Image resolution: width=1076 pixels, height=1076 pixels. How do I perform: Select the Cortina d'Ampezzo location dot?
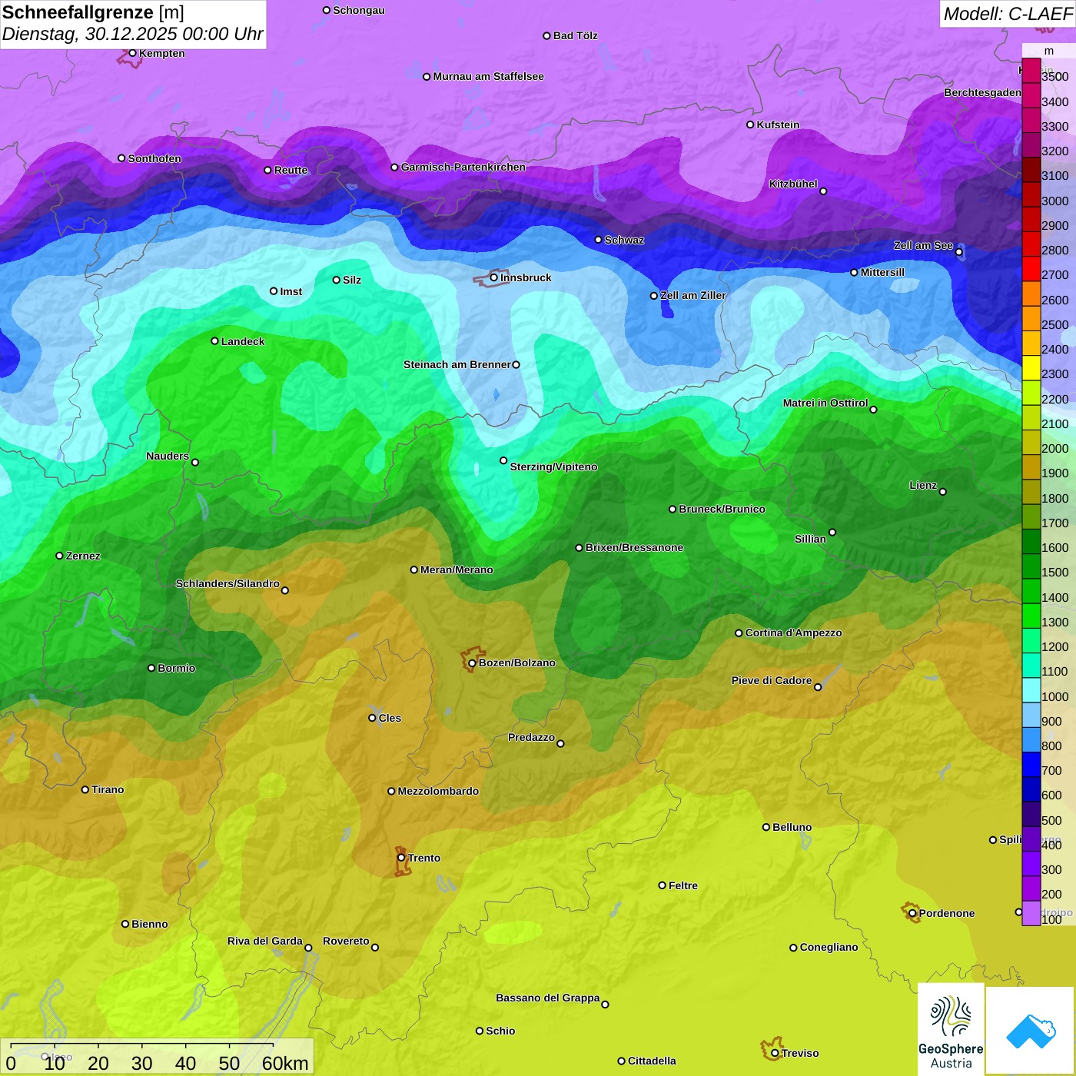coord(739,633)
